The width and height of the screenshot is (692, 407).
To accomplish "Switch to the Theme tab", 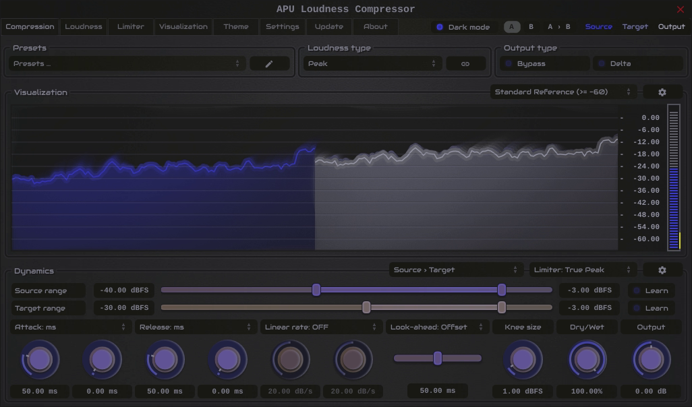I will [x=236, y=26].
